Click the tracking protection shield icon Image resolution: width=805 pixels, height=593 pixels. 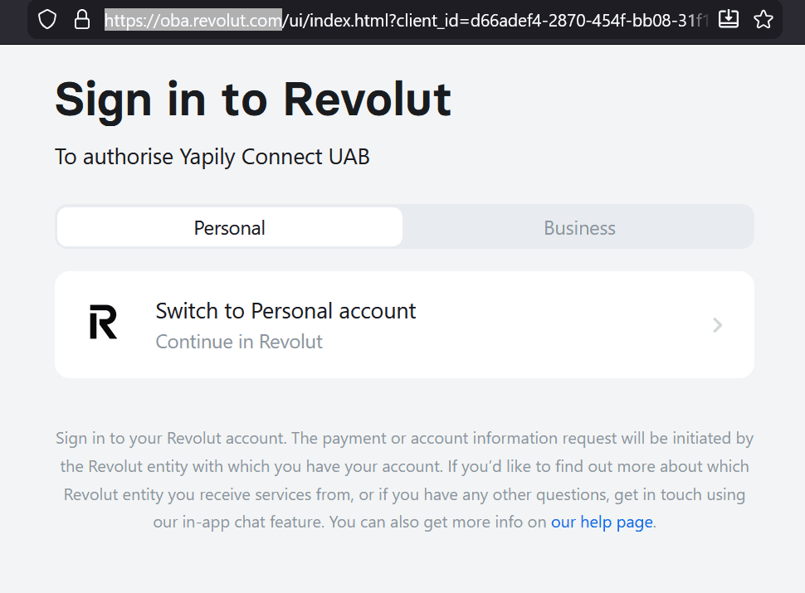click(x=46, y=19)
